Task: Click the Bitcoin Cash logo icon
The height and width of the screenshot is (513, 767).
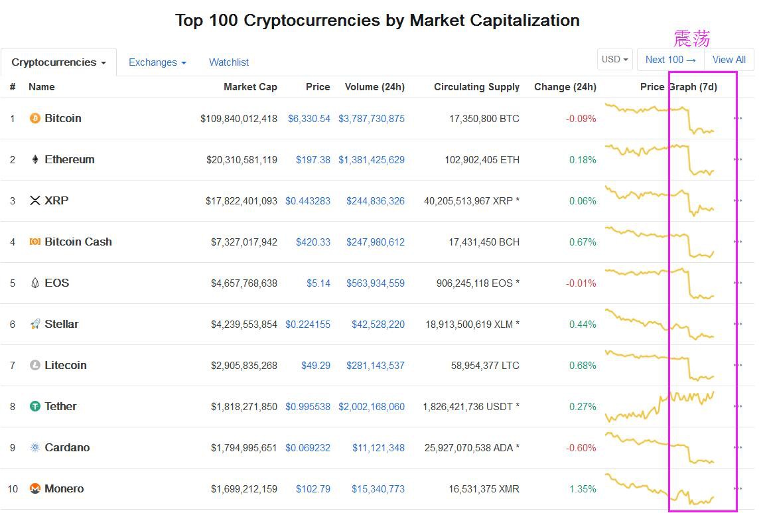Action: [x=35, y=242]
